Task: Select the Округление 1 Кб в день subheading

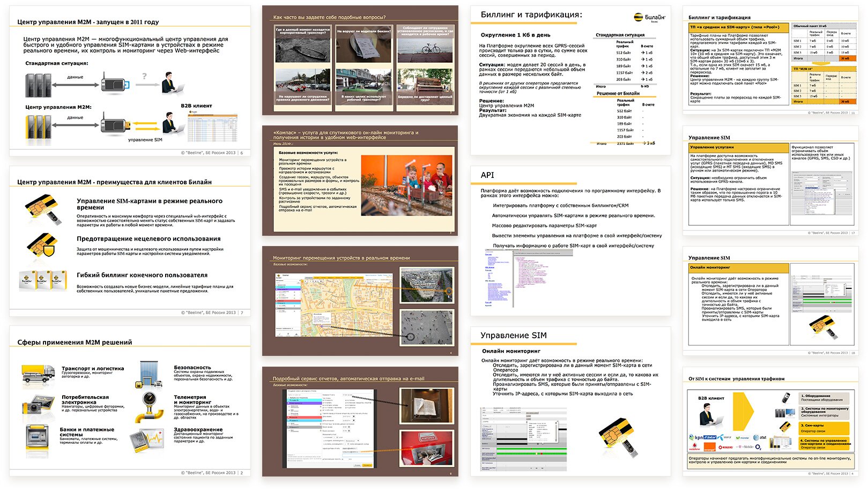Action: tap(515, 35)
